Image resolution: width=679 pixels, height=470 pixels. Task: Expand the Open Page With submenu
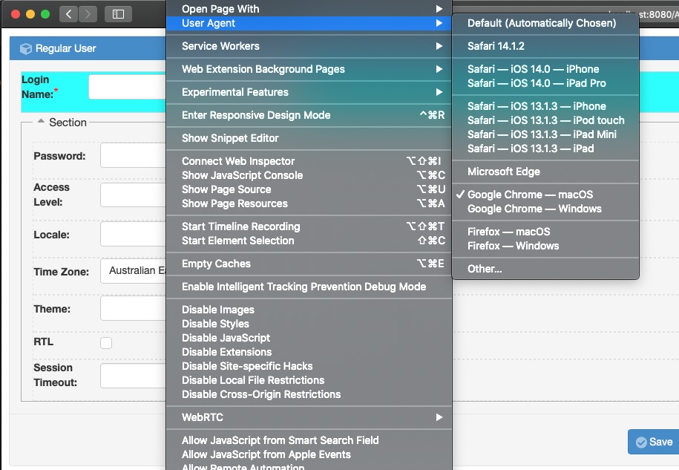(x=309, y=9)
